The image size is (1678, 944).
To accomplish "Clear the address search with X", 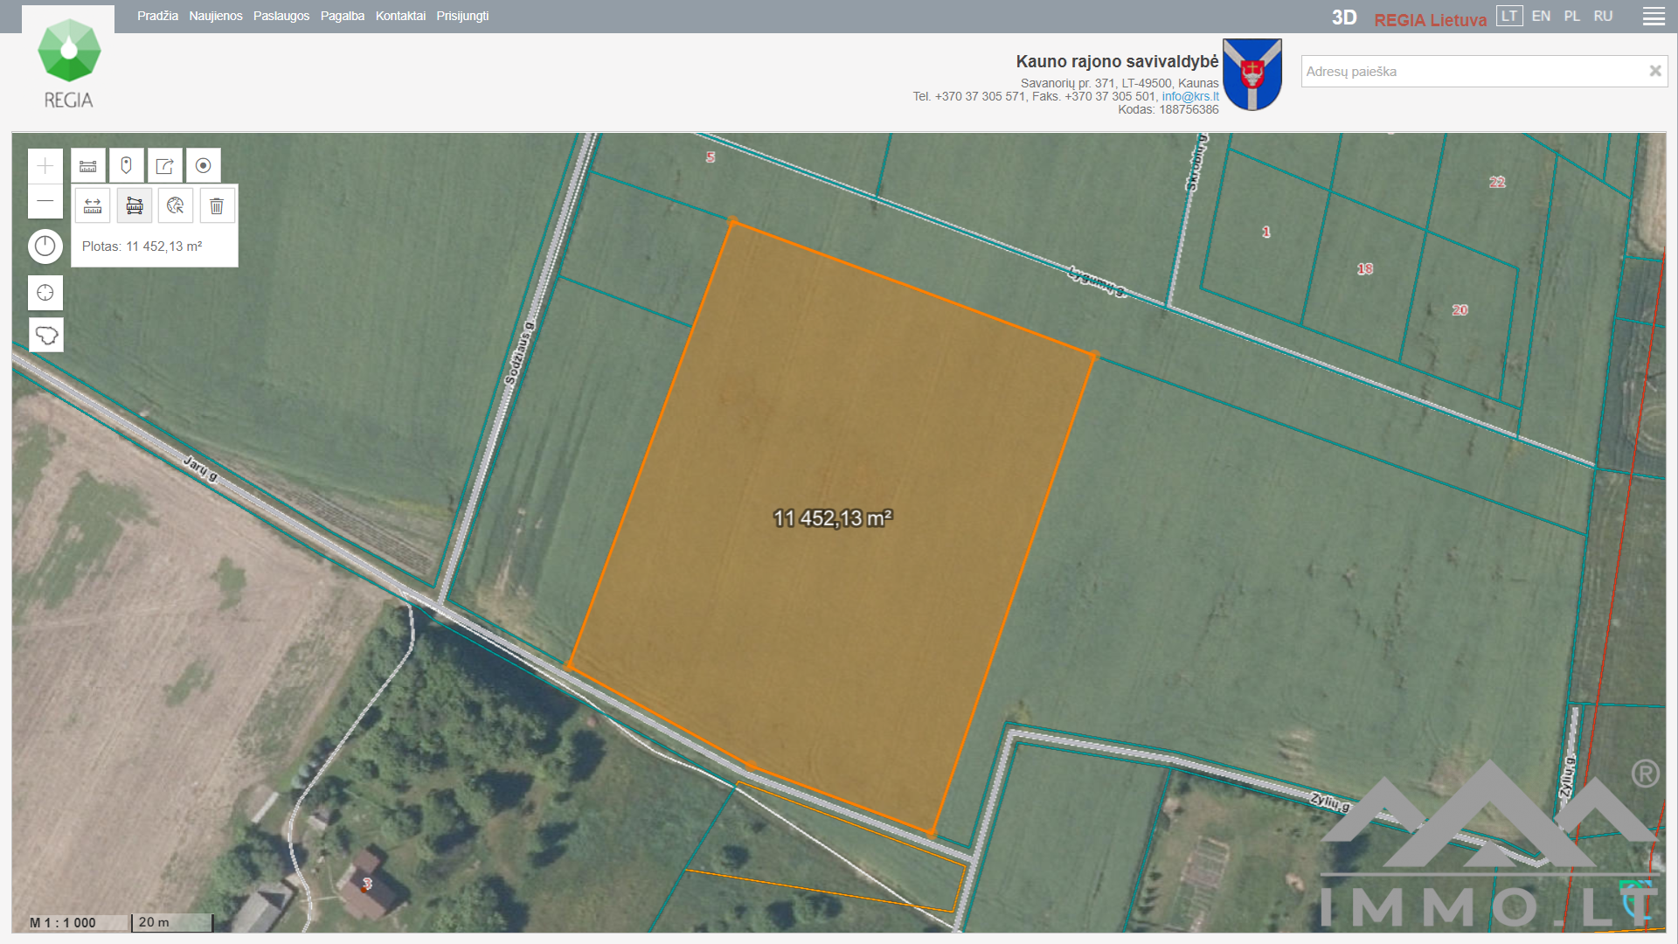I will pyautogui.click(x=1654, y=71).
